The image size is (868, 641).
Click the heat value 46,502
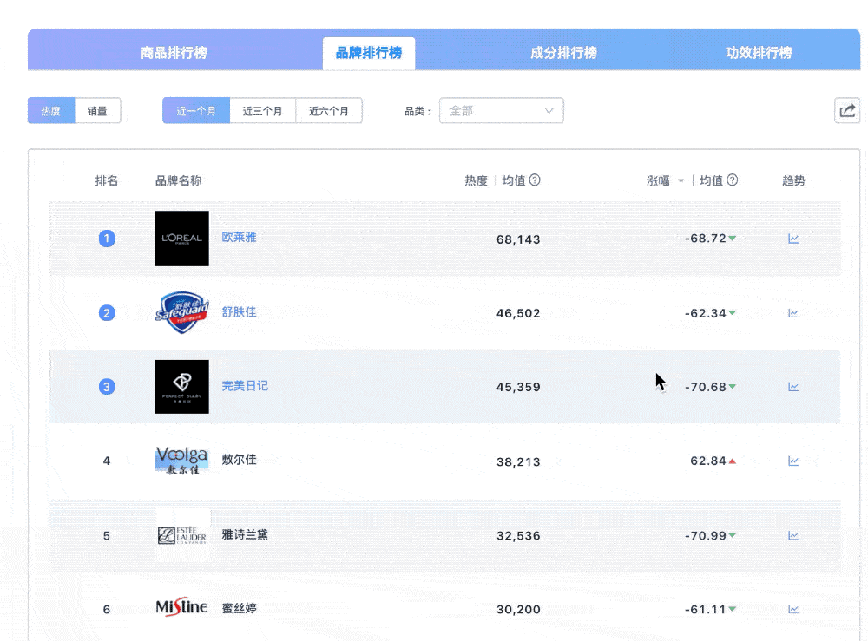point(518,313)
